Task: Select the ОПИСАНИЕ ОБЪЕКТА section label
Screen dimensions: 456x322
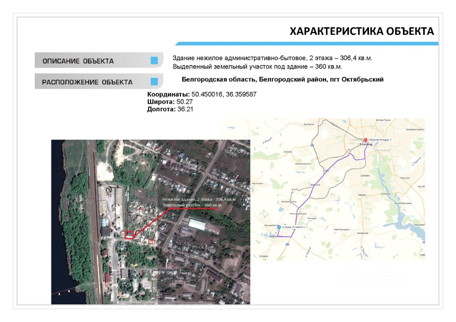Action: point(78,61)
